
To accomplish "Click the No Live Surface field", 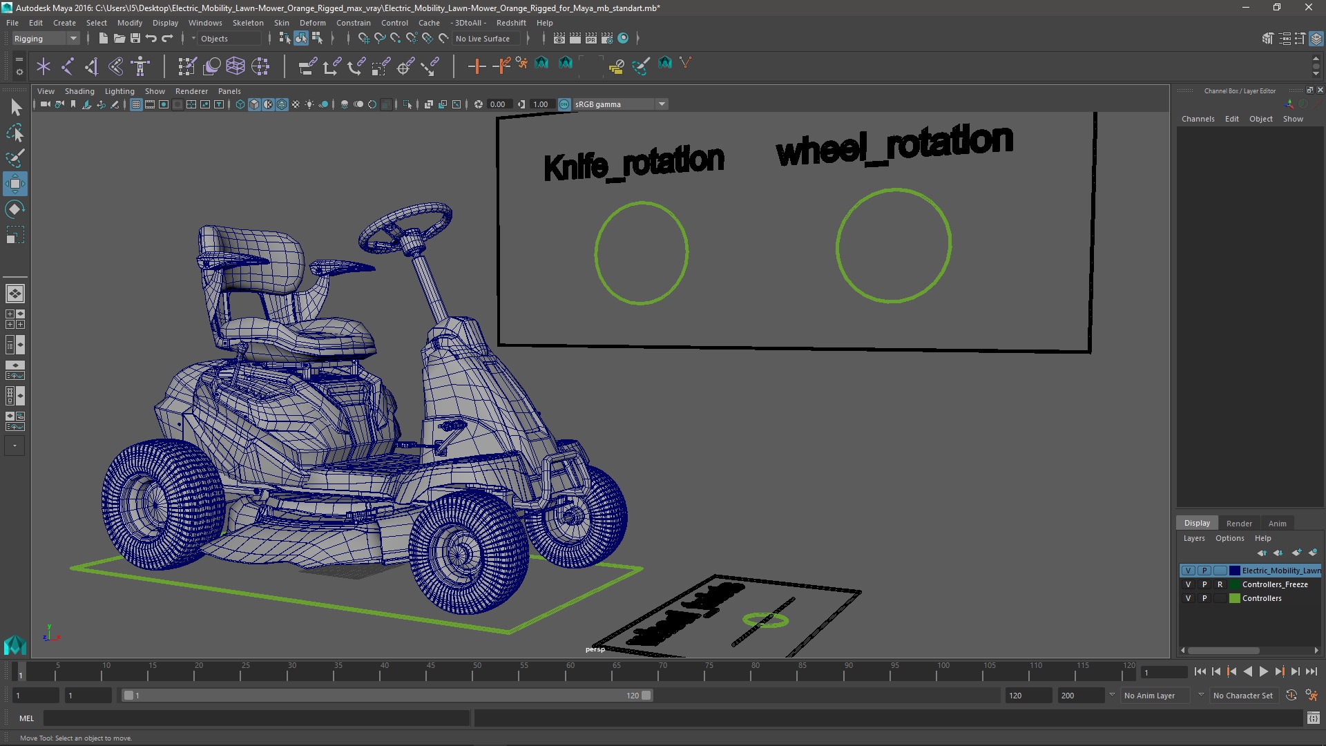I will point(488,39).
